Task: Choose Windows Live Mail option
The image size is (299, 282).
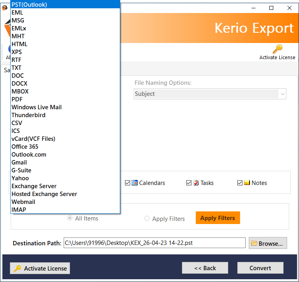Action: coord(65,107)
